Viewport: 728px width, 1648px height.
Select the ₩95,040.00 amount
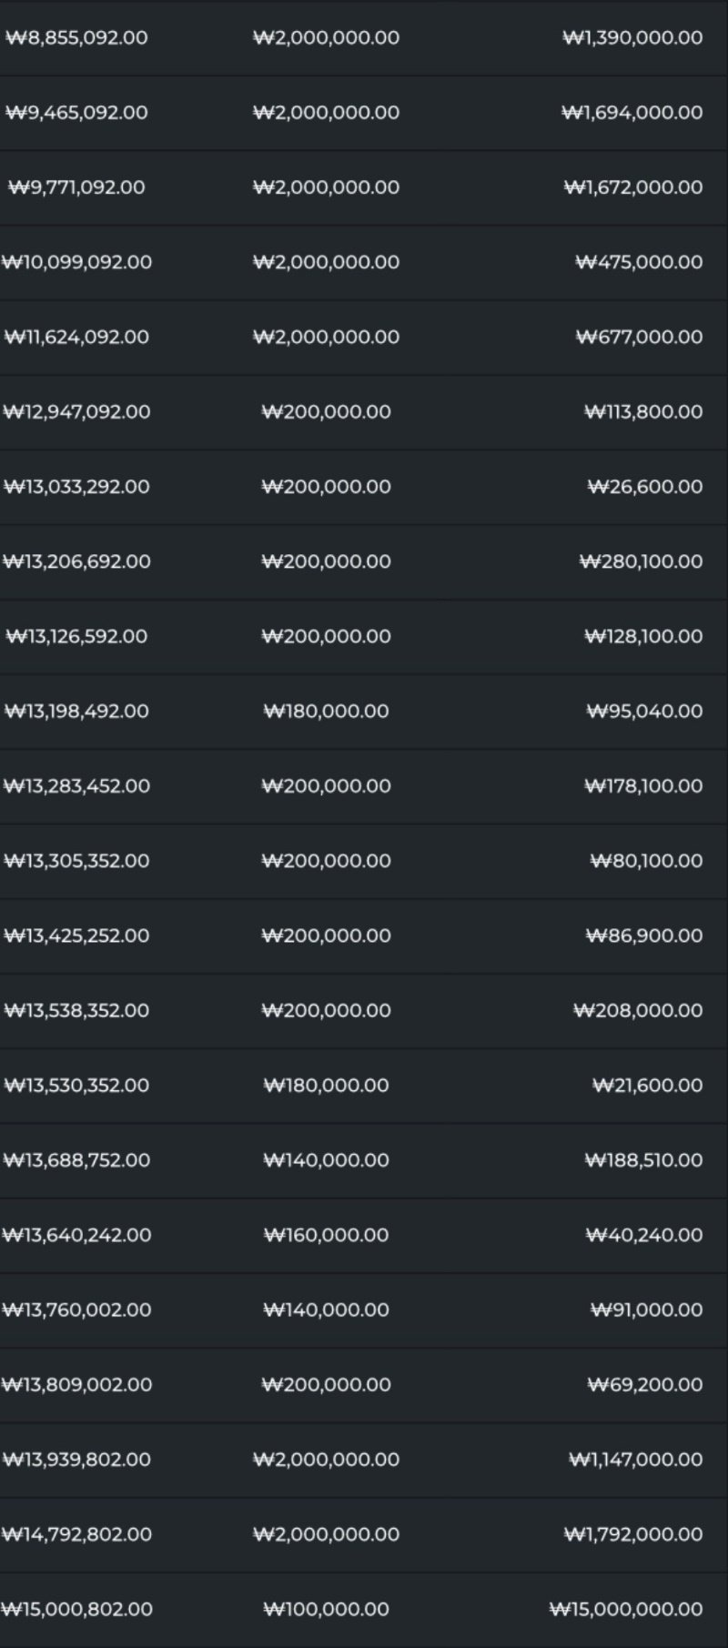coord(644,711)
